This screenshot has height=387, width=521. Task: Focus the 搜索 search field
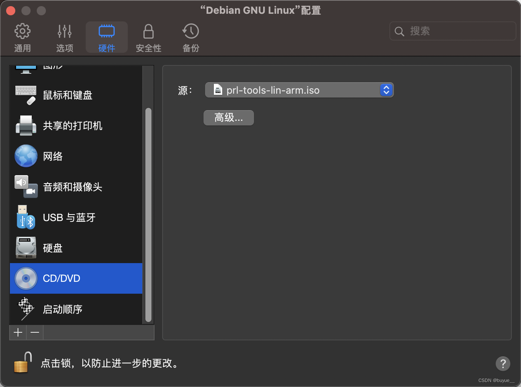click(453, 31)
